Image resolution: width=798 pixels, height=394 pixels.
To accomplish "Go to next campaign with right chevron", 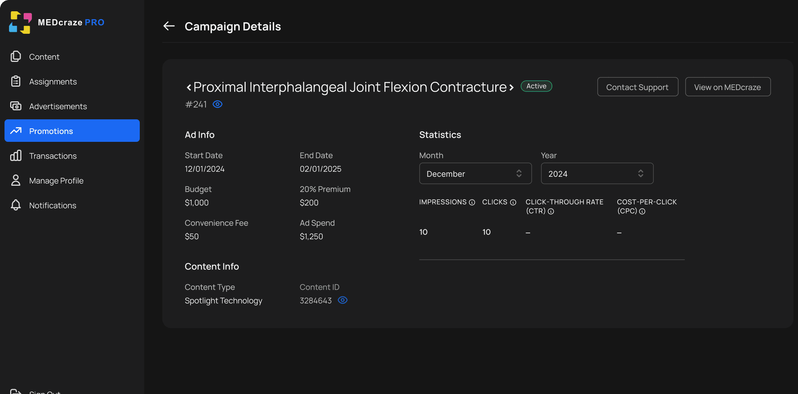I will (x=511, y=87).
